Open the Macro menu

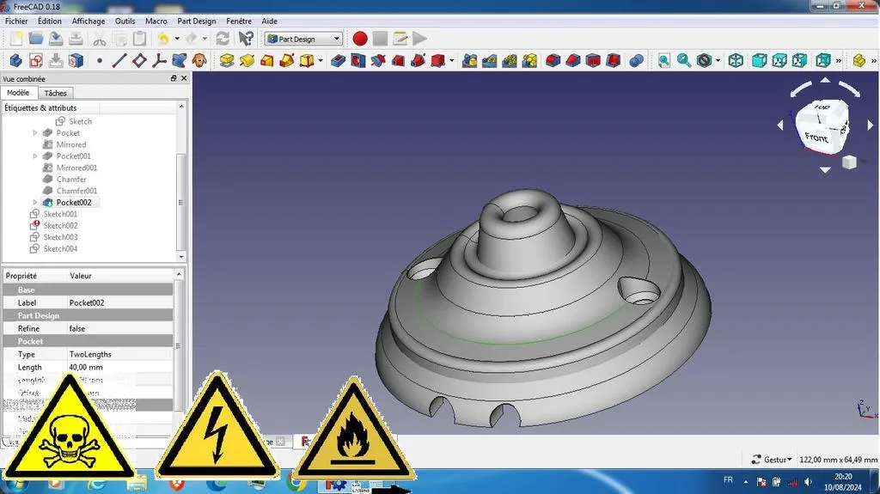tap(156, 21)
